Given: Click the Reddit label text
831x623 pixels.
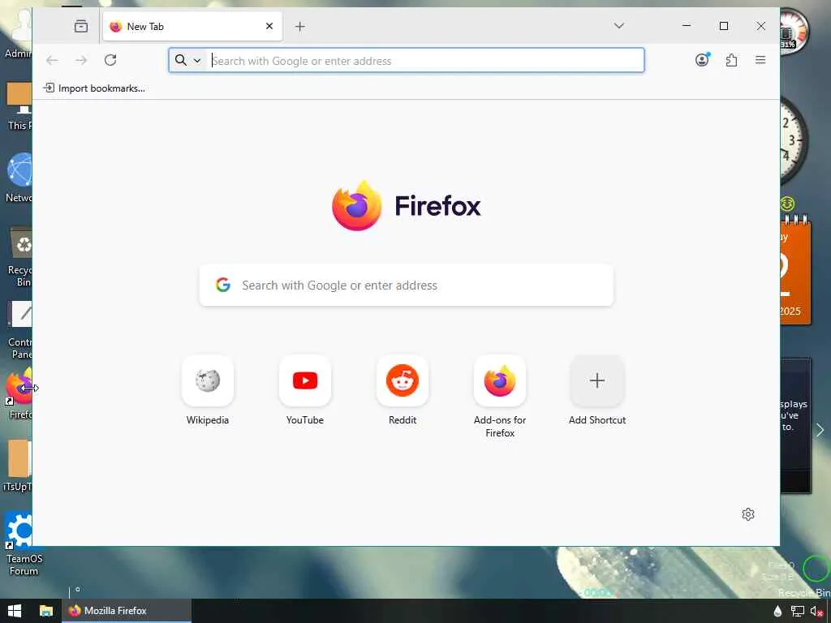Looking at the screenshot, I should click(403, 420).
